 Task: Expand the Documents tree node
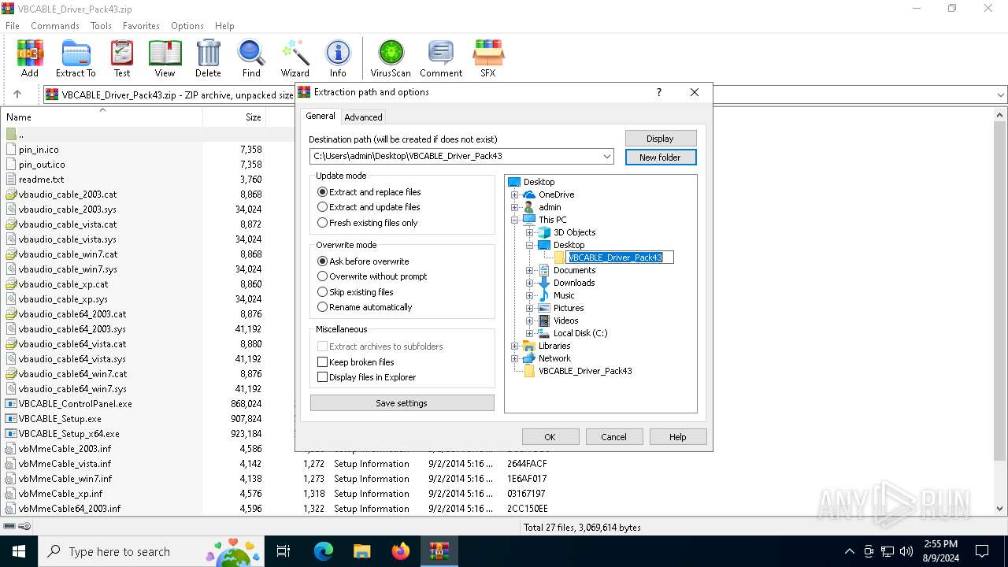[530, 270]
